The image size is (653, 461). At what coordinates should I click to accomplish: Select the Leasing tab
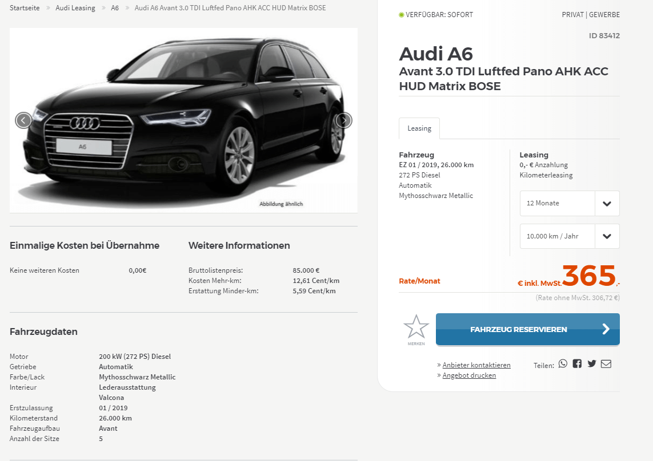pos(419,128)
